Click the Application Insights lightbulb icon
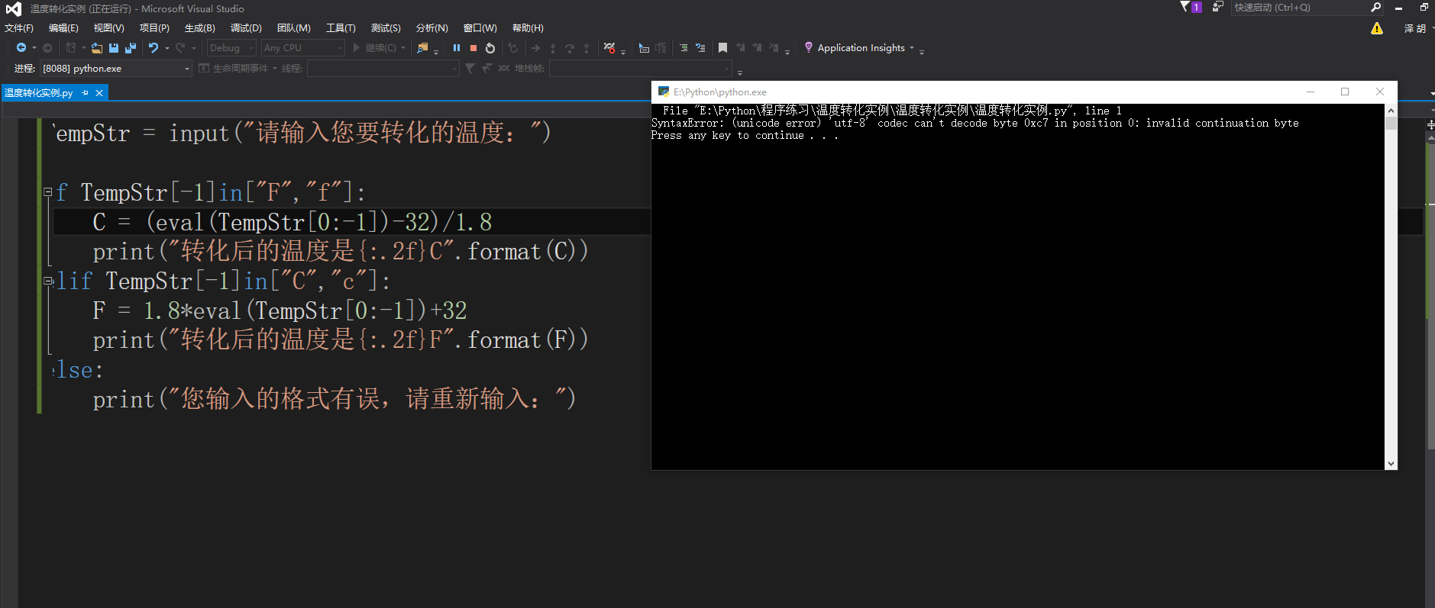Viewport: 1435px width, 608px height. (809, 47)
